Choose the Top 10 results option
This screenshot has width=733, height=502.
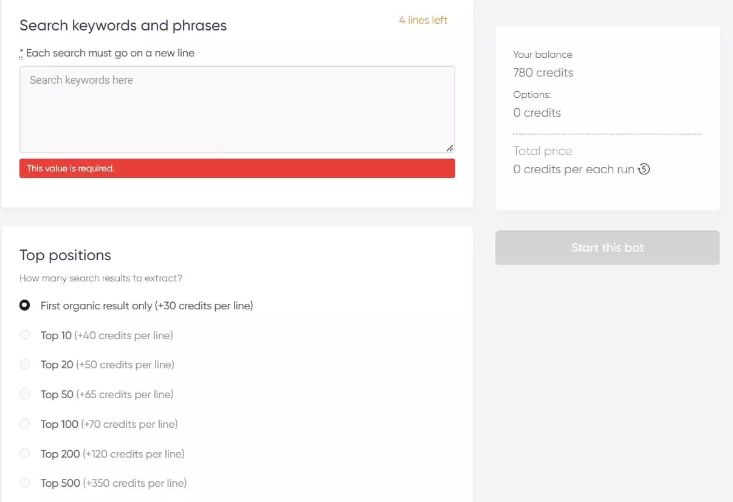pyautogui.click(x=25, y=335)
